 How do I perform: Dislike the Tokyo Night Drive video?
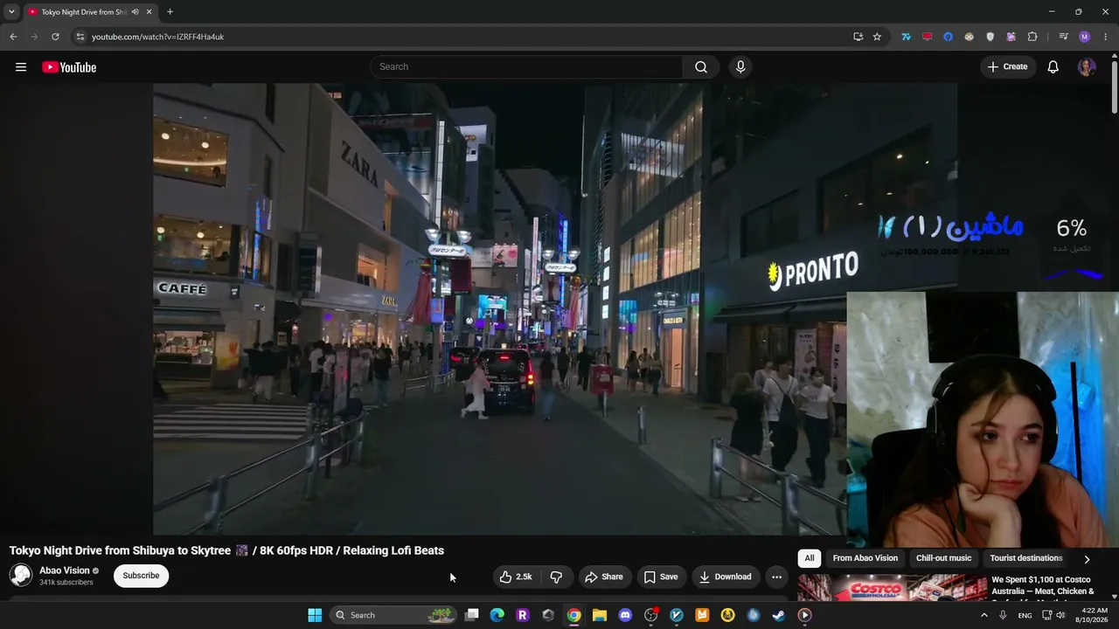556,577
